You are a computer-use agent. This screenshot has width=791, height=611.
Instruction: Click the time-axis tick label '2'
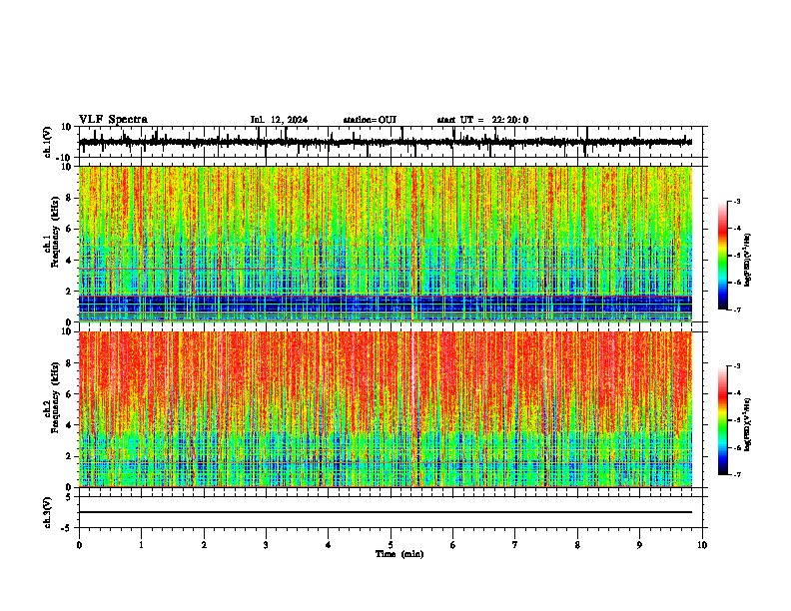[204, 545]
